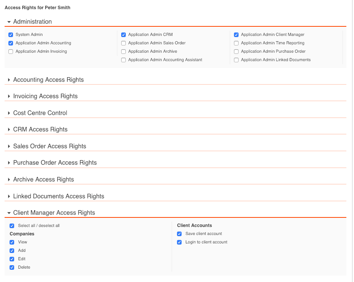Collapse Client Manager Access Rights section
Screen dimensions: 354x282
(x=54, y=213)
